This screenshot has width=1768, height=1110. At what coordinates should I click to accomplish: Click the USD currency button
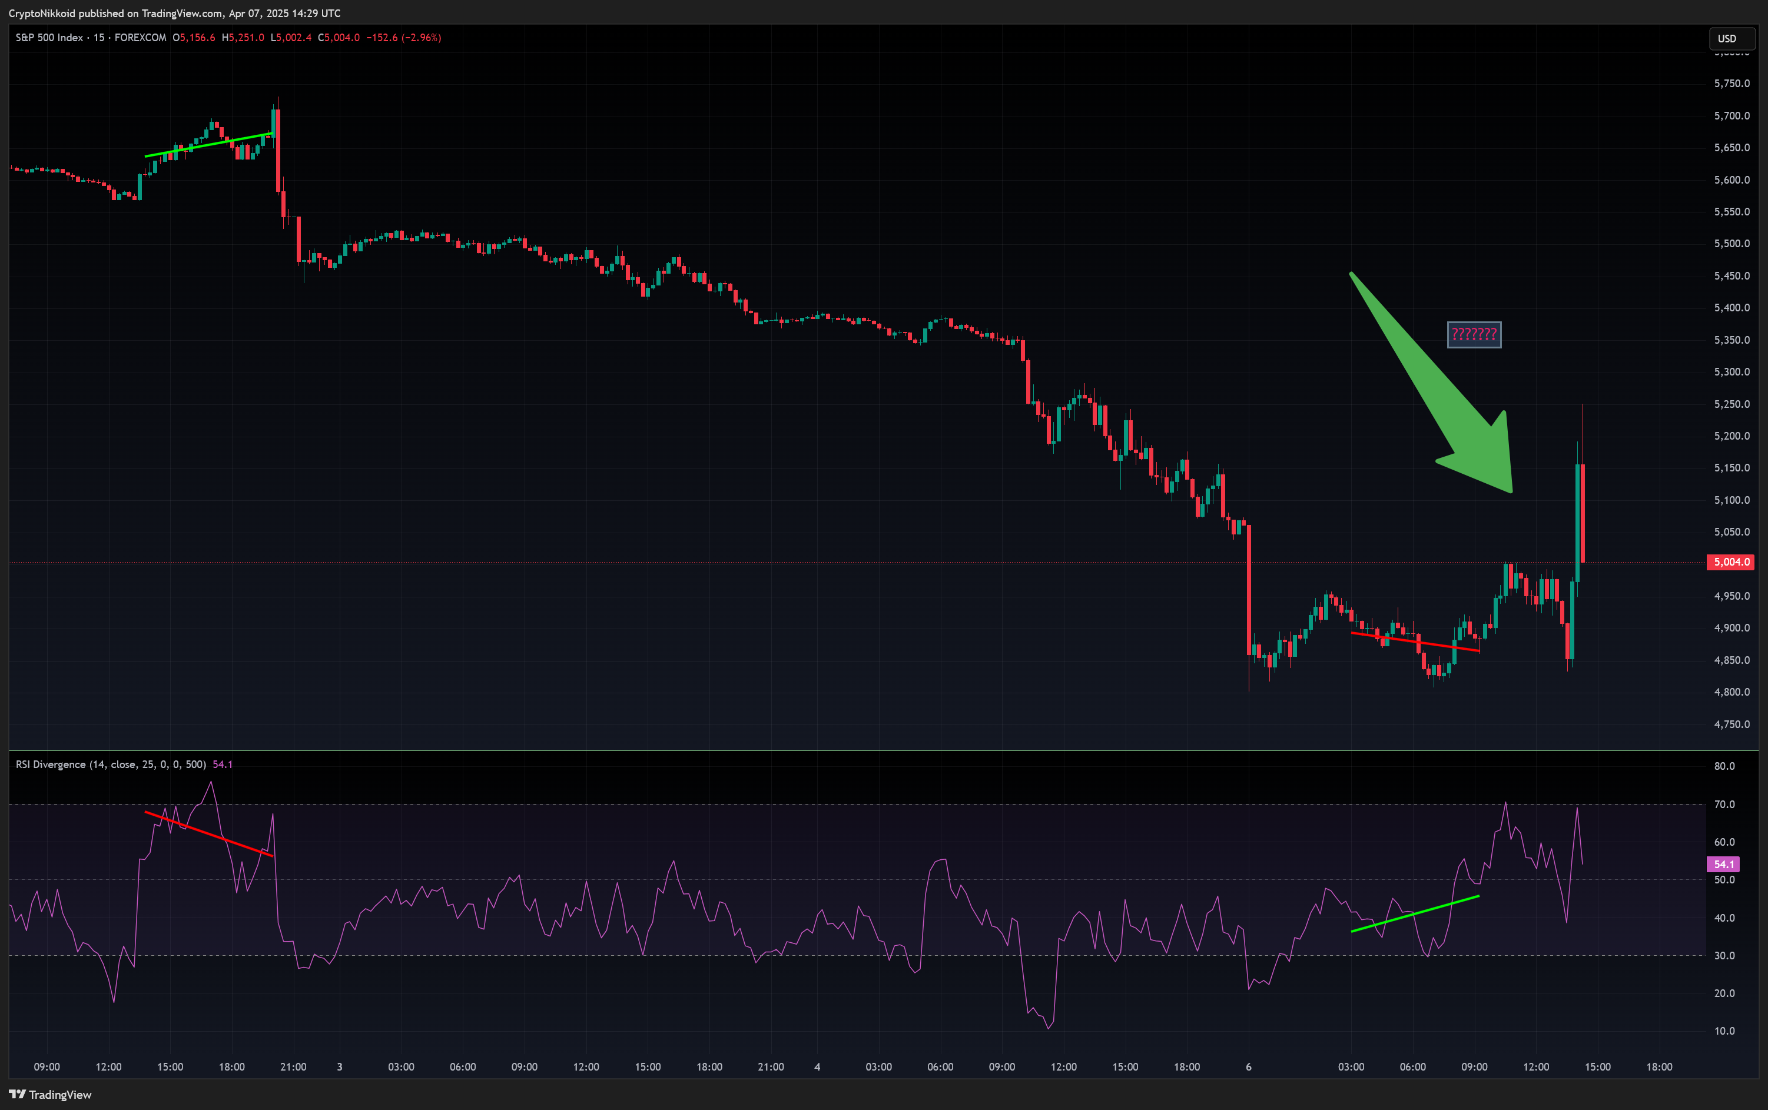(1732, 38)
